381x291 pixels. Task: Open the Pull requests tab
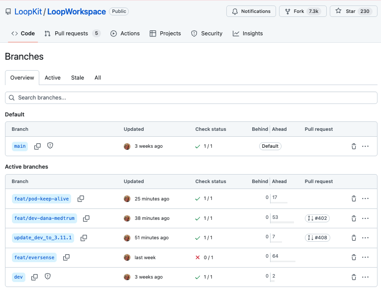click(x=73, y=33)
